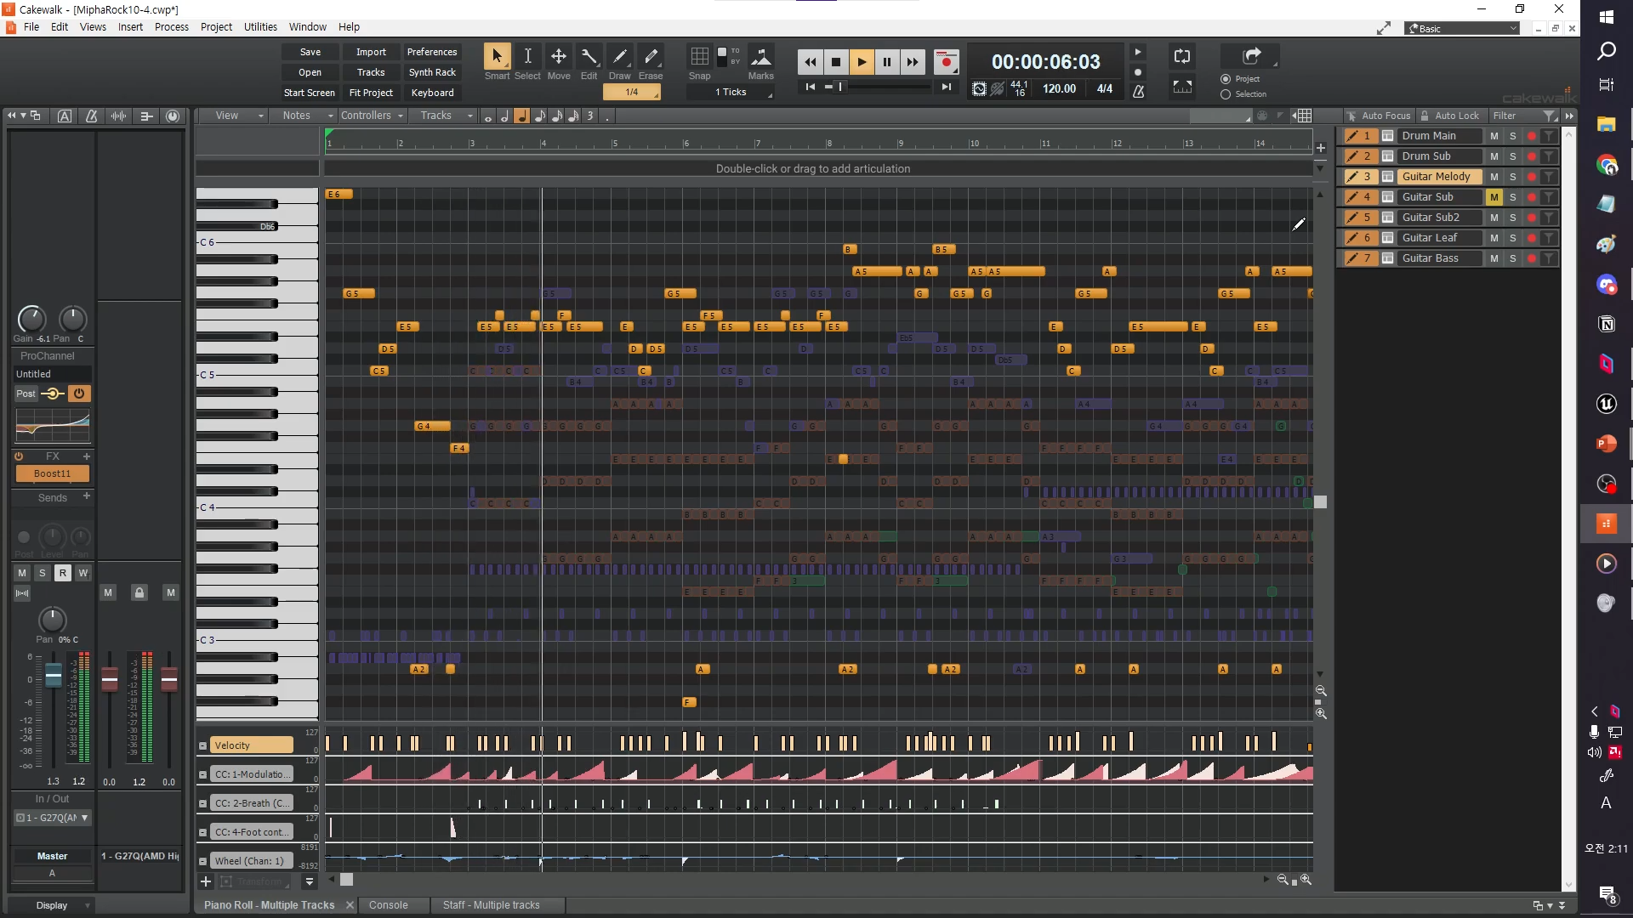Click the Record button in transport

[946, 61]
